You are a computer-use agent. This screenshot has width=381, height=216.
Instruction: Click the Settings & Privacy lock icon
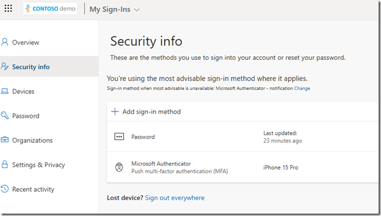(5, 165)
